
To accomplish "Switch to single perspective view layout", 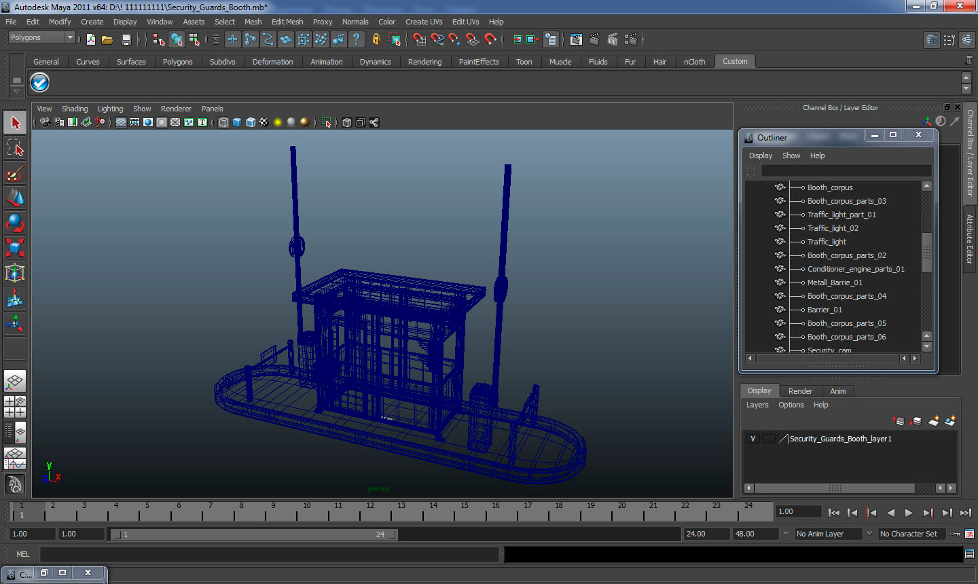I will [x=15, y=381].
